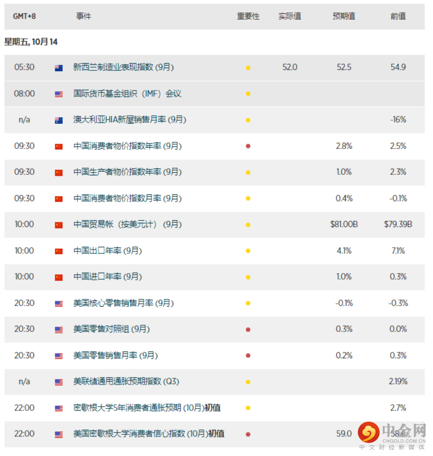Viewport: 433px width, 456px height.
Task: Open event 中国消费者物价指数月率 (9月)
Action: [x=128, y=198]
